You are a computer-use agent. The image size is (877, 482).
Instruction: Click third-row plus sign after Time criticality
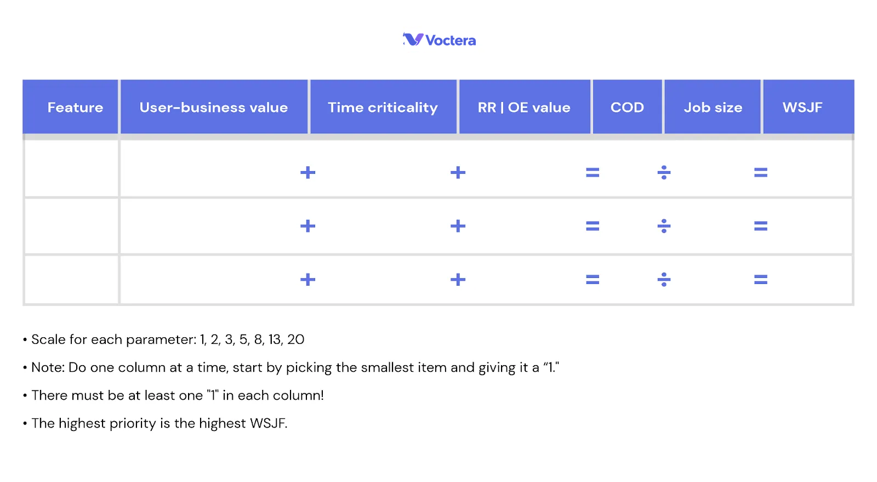[458, 280]
